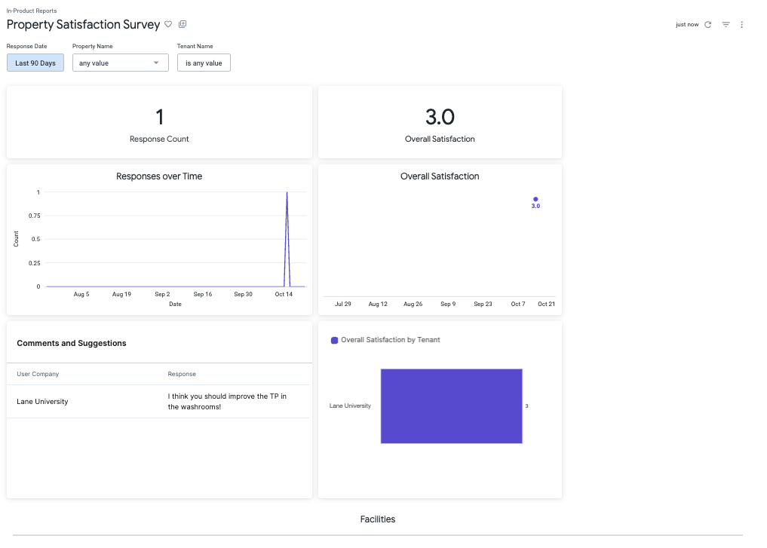This screenshot has width=767, height=548.
Task: Refresh the dashboard with the reload icon
Action: [x=707, y=24]
